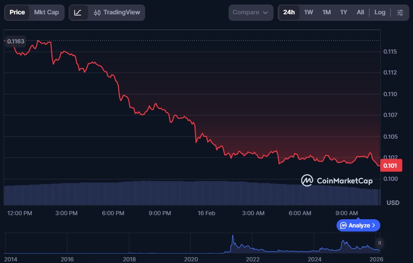Image resolution: width=413 pixels, height=263 pixels.
Task: Switch chart to Price view
Action: coord(17,12)
